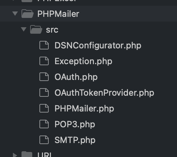This screenshot has width=177, height=157.
Task: Open OAuthTokenProvider.php file
Action: 104,93
